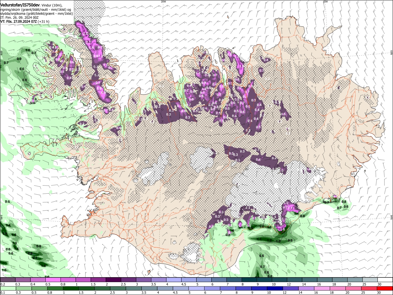Viewport: 393px width, 295px height.
Task: Select the pale gray 25–30 upper-scale swatch
Action: [x=370, y=280]
